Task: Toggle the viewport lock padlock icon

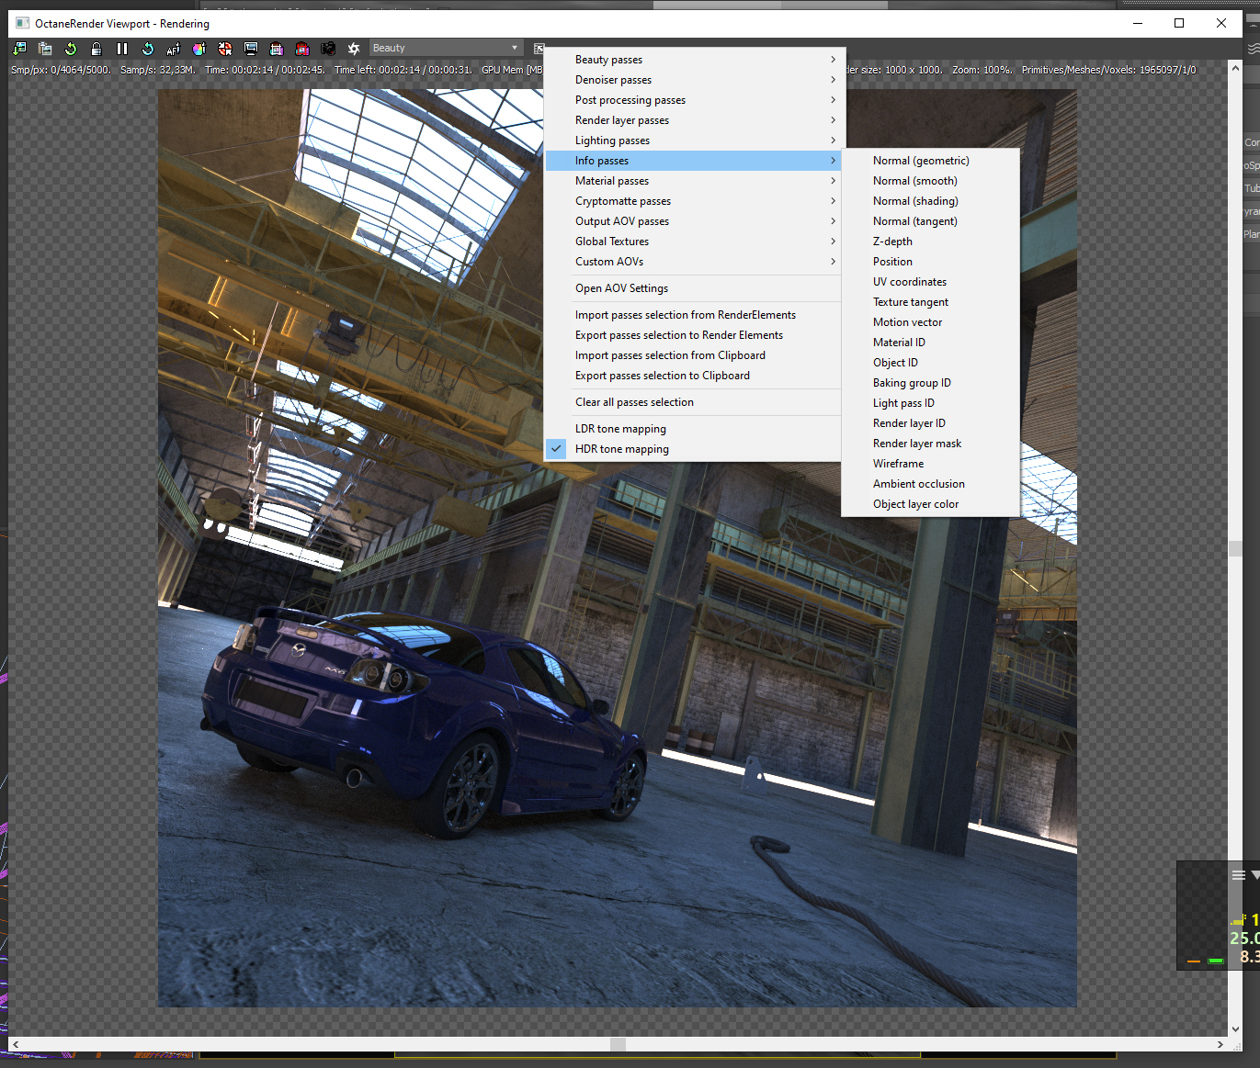Action: [x=96, y=49]
